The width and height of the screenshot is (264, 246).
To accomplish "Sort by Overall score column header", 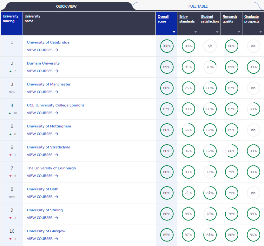I will tap(163, 19).
